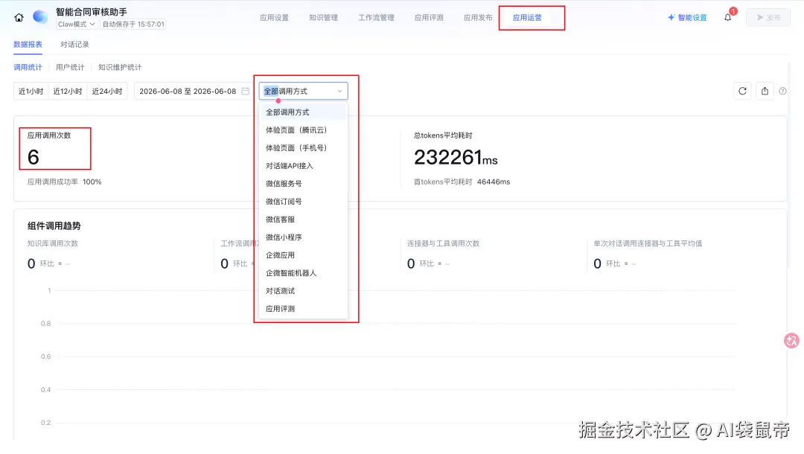Select the 近12小时 time range
The width and height of the screenshot is (804, 454).
68,92
